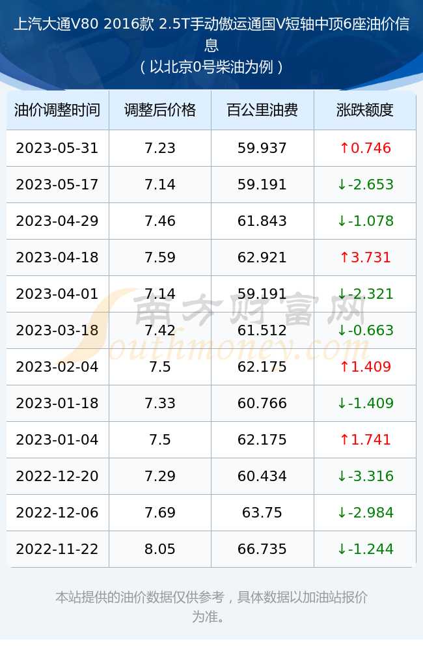Click the green ↓-1.244 change value
This screenshot has height=651, width=423.
pos(365,549)
